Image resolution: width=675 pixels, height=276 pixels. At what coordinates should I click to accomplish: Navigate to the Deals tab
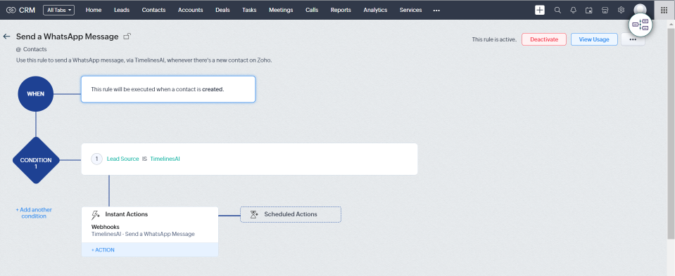pyautogui.click(x=222, y=10)
